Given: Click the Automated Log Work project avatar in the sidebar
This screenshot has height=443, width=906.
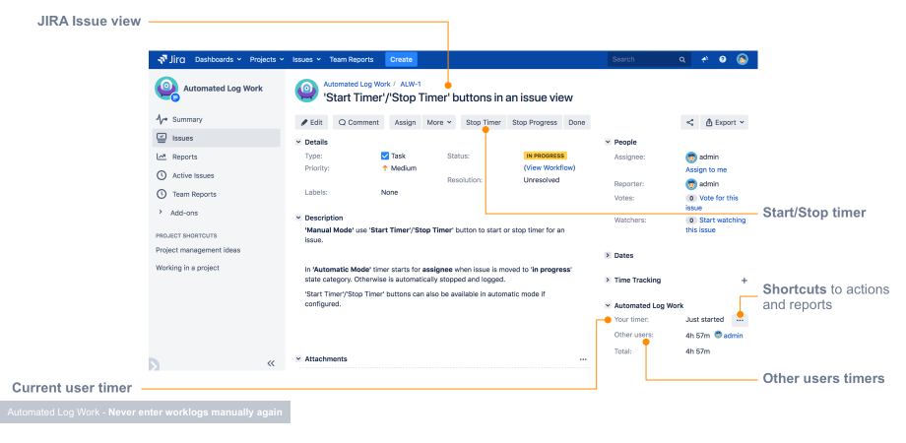Looking at the screenshot, I should (166, 89).
